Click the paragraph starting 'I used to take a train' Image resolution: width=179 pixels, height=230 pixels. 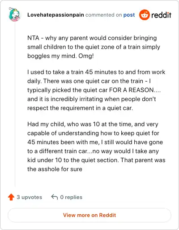tap(96, 90)
